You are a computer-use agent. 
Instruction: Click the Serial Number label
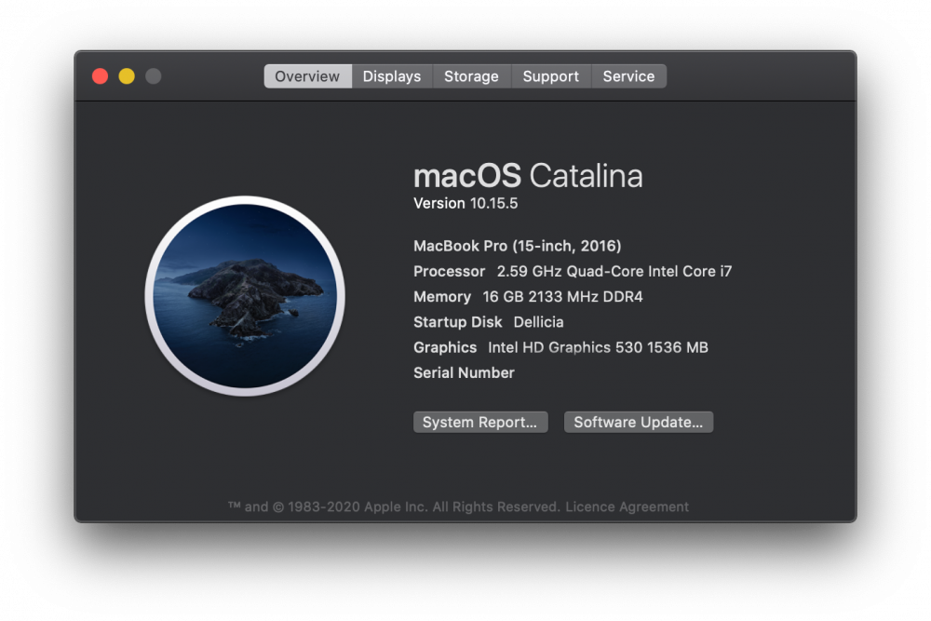464,372
